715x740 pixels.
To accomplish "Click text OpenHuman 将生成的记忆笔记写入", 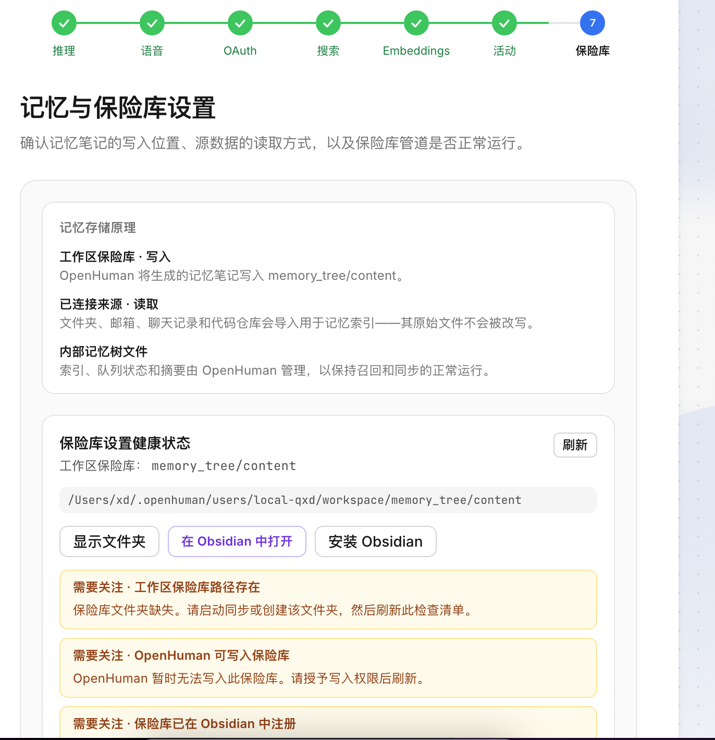I will tap(233, 276).
